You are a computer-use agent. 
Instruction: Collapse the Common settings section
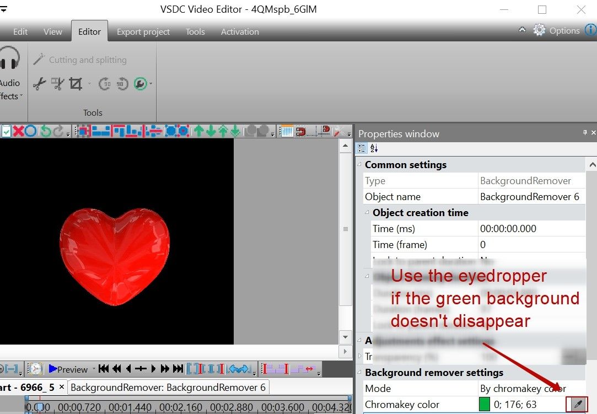coord(359,164)
